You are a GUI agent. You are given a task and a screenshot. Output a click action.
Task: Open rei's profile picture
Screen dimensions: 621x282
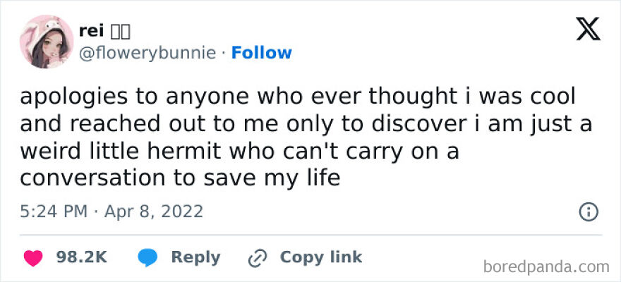pyautogui.click(x=47, y=41)
